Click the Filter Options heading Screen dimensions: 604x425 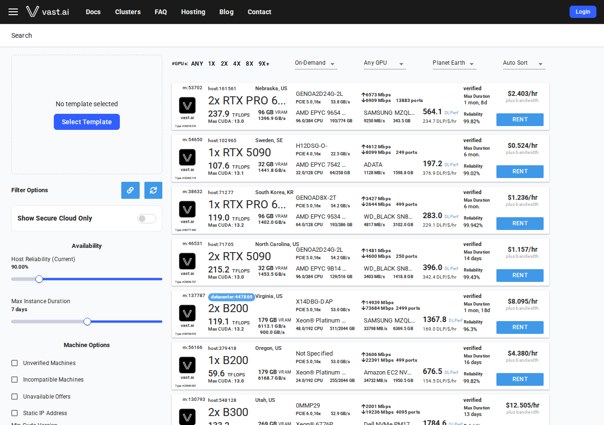tap(30, 190)
